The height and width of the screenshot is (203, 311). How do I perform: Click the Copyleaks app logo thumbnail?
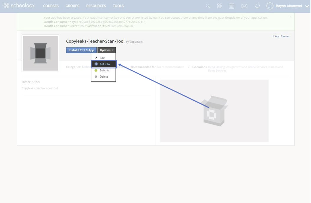[40, 53]
